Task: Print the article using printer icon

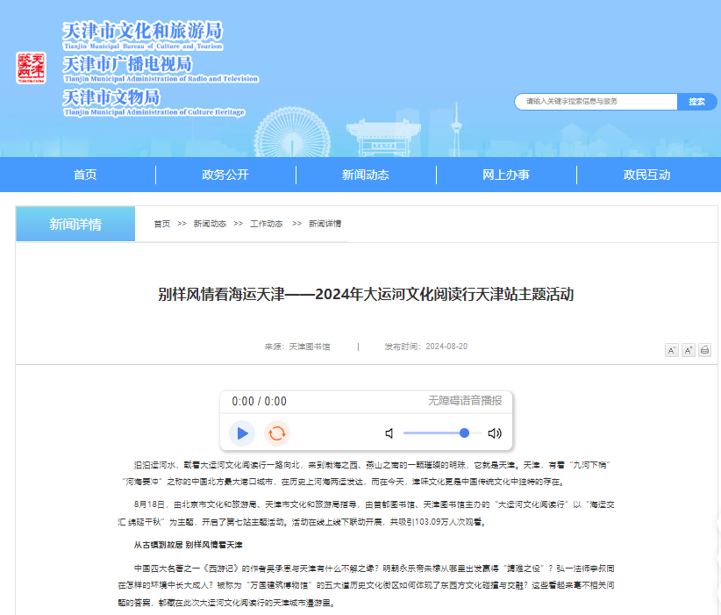Action: [x=704, y=350]
